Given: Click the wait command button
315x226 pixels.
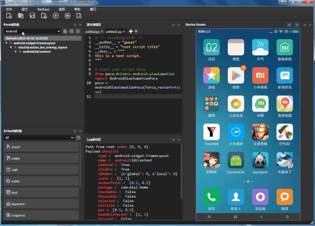Looking at the screenshot, I should point(41,170).
